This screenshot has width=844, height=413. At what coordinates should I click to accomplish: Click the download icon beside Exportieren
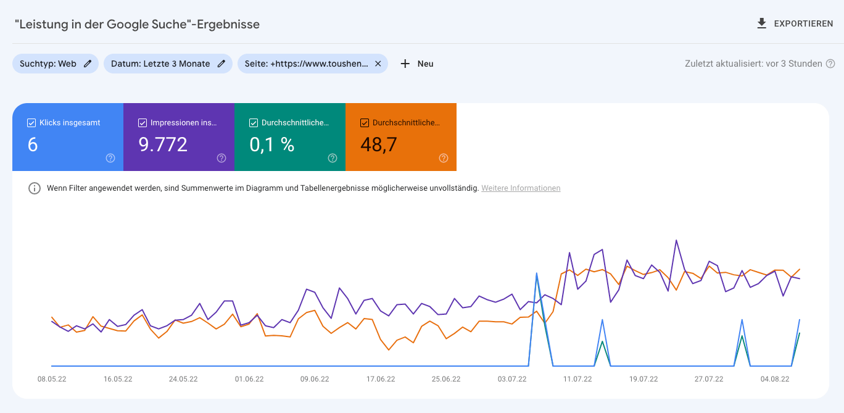(x=762, y=23)
